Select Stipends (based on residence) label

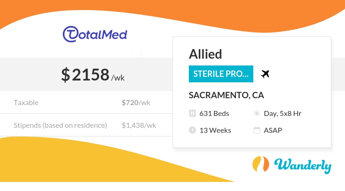click(60, 126)
